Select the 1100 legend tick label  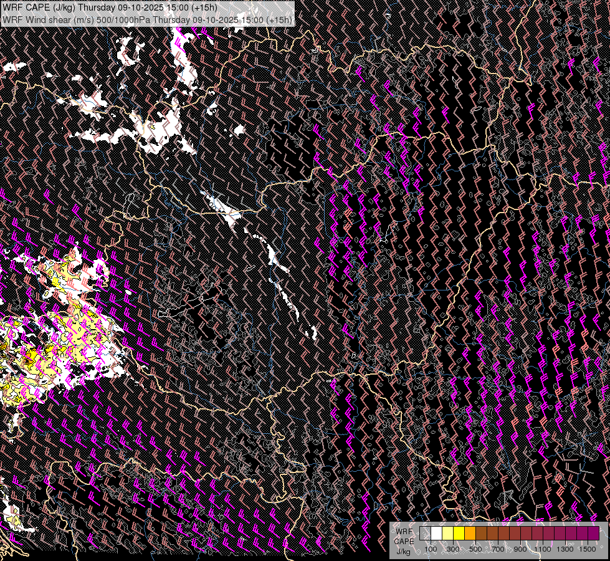pos(543,549)
